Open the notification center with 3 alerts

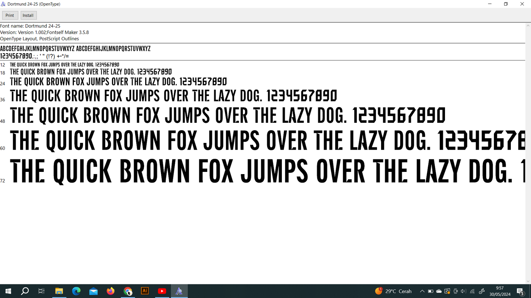pyautogui.click(x=520, y=291)
